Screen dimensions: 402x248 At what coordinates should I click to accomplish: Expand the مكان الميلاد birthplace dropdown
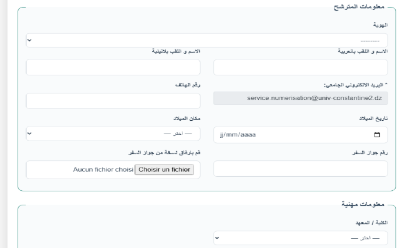pos(113,134)
